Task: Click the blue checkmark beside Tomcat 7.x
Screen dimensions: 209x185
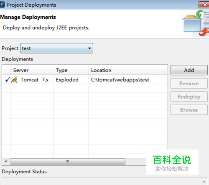Action: [8, 79]
